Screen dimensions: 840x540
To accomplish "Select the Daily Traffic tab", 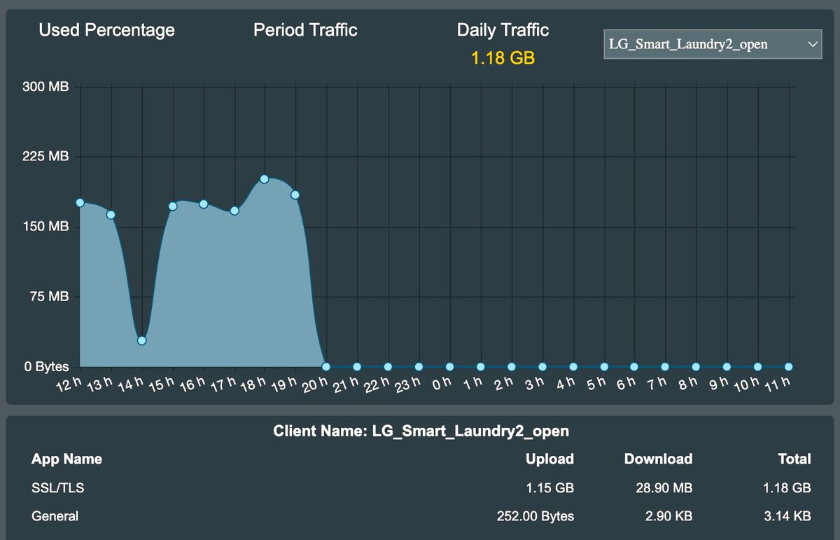I will pyautogui.click(x=503, y=30).
